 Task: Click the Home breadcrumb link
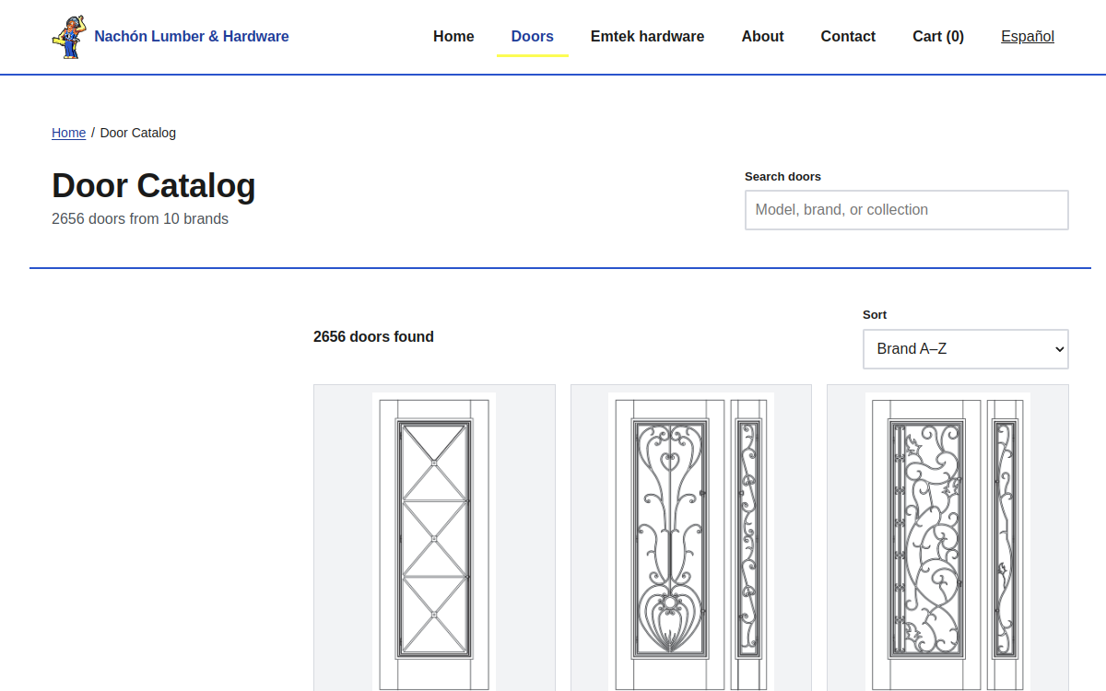pyautogui.click(x=68, y=133)
